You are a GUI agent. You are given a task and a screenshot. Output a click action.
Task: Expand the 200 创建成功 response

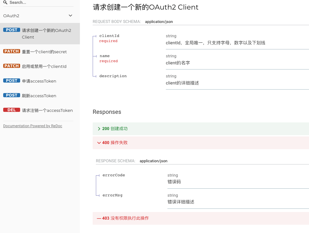click(x=201, y=128)
